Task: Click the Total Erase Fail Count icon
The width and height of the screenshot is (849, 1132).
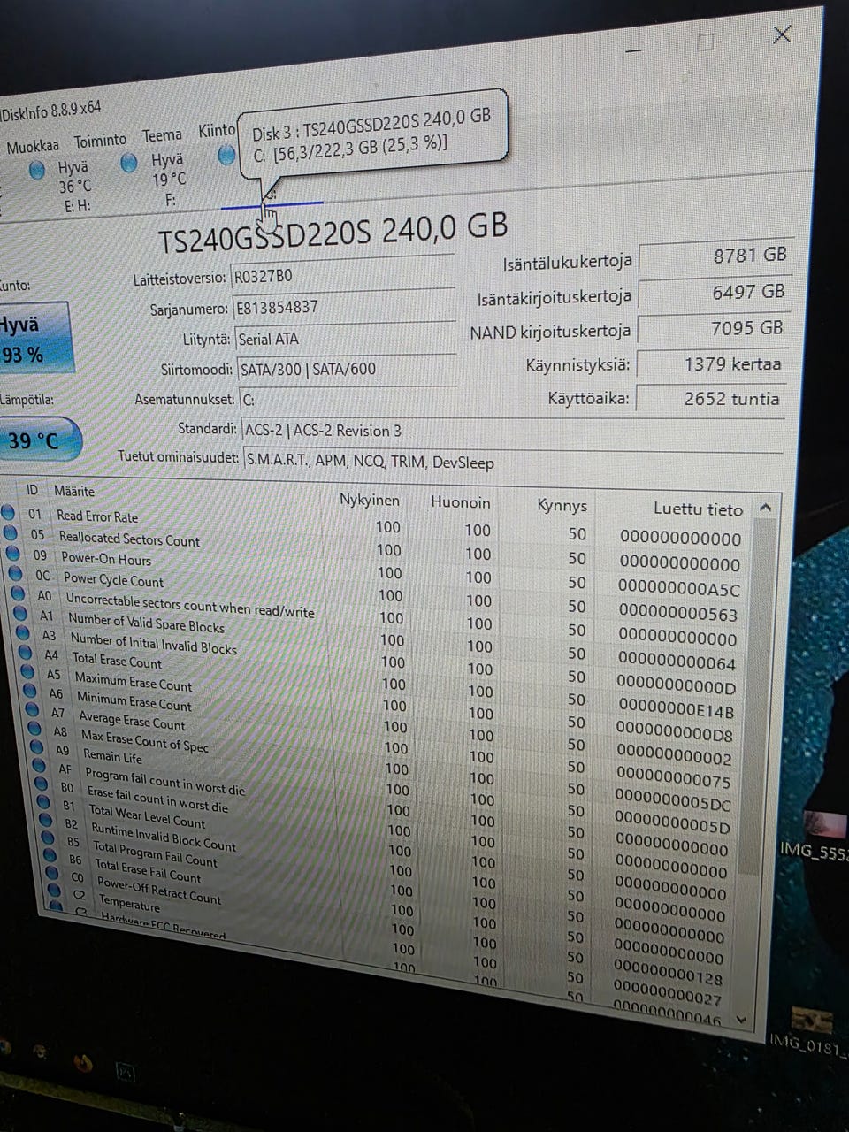Action: point(51,855)
